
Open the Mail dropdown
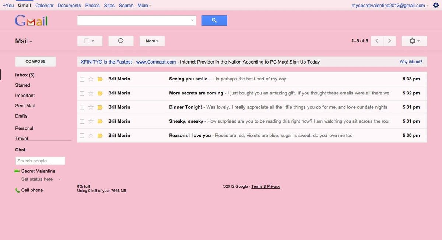24,41
